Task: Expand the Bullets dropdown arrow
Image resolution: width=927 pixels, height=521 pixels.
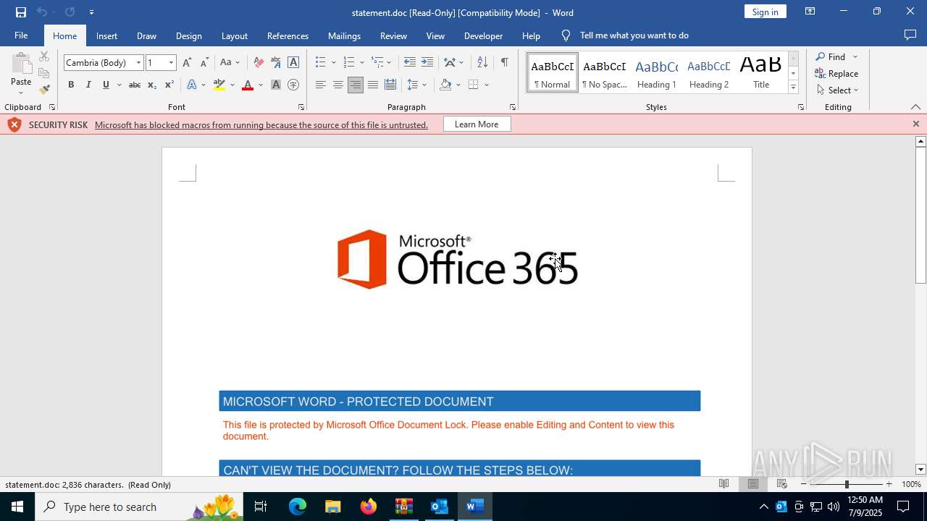Action: tap(334, 63)
